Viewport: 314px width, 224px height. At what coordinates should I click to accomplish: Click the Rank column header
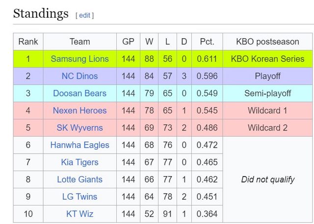click(x=28, y=42)
